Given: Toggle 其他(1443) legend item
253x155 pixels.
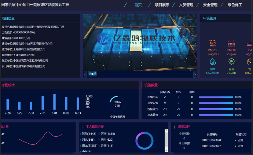Looking at the screenshot, I should coord(88,134).
